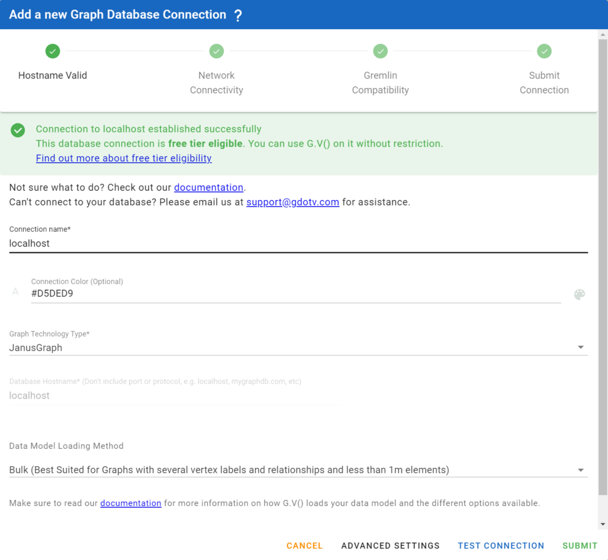Screen dimensions: 608x560
Task: Click the green checkmark in the success banner
Action: click(17, 129)
